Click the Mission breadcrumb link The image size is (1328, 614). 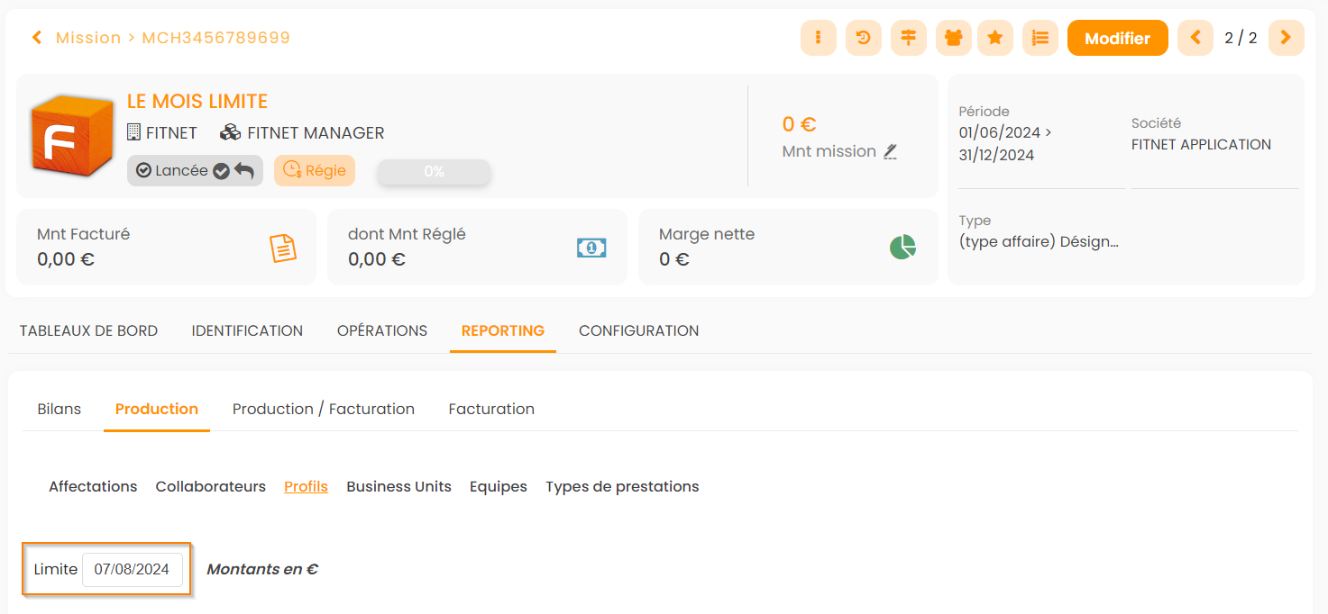click(88, 38)
